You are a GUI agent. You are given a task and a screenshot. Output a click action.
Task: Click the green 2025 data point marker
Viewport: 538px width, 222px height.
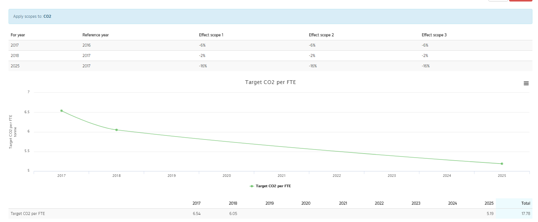(x=502, y=163)
